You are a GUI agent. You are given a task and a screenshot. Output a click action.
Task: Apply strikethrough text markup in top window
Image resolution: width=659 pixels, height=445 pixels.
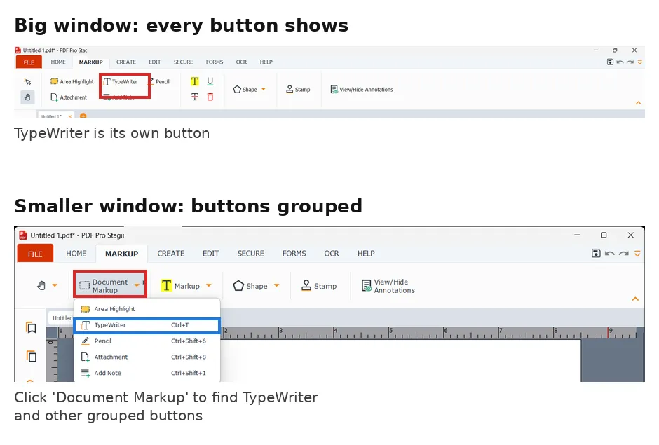[x=195, y=97]
